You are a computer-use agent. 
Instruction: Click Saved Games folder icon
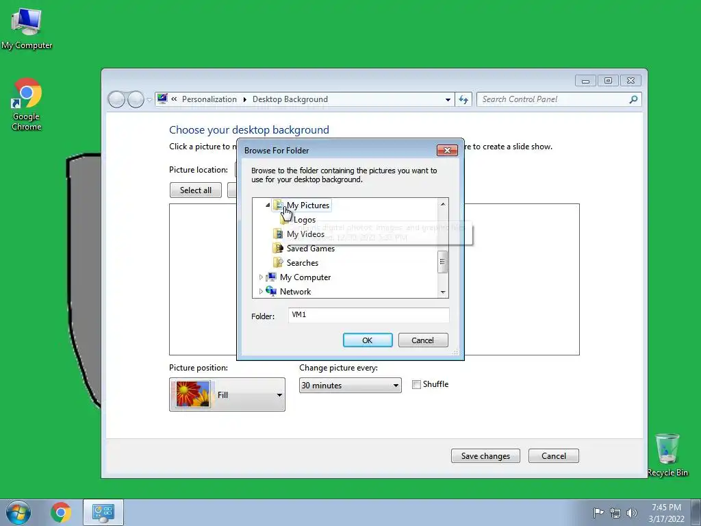pyautogui.click(x=278, y=248)
